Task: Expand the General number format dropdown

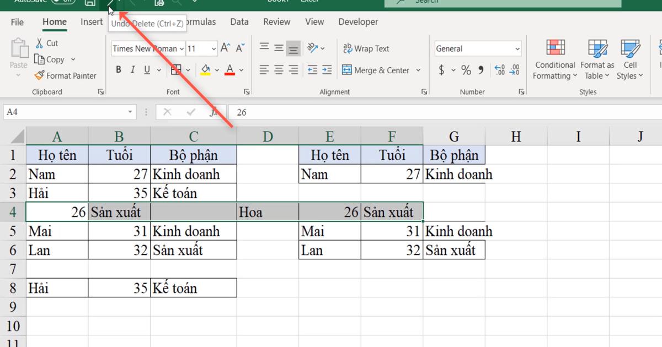Action: click(517, 48)
